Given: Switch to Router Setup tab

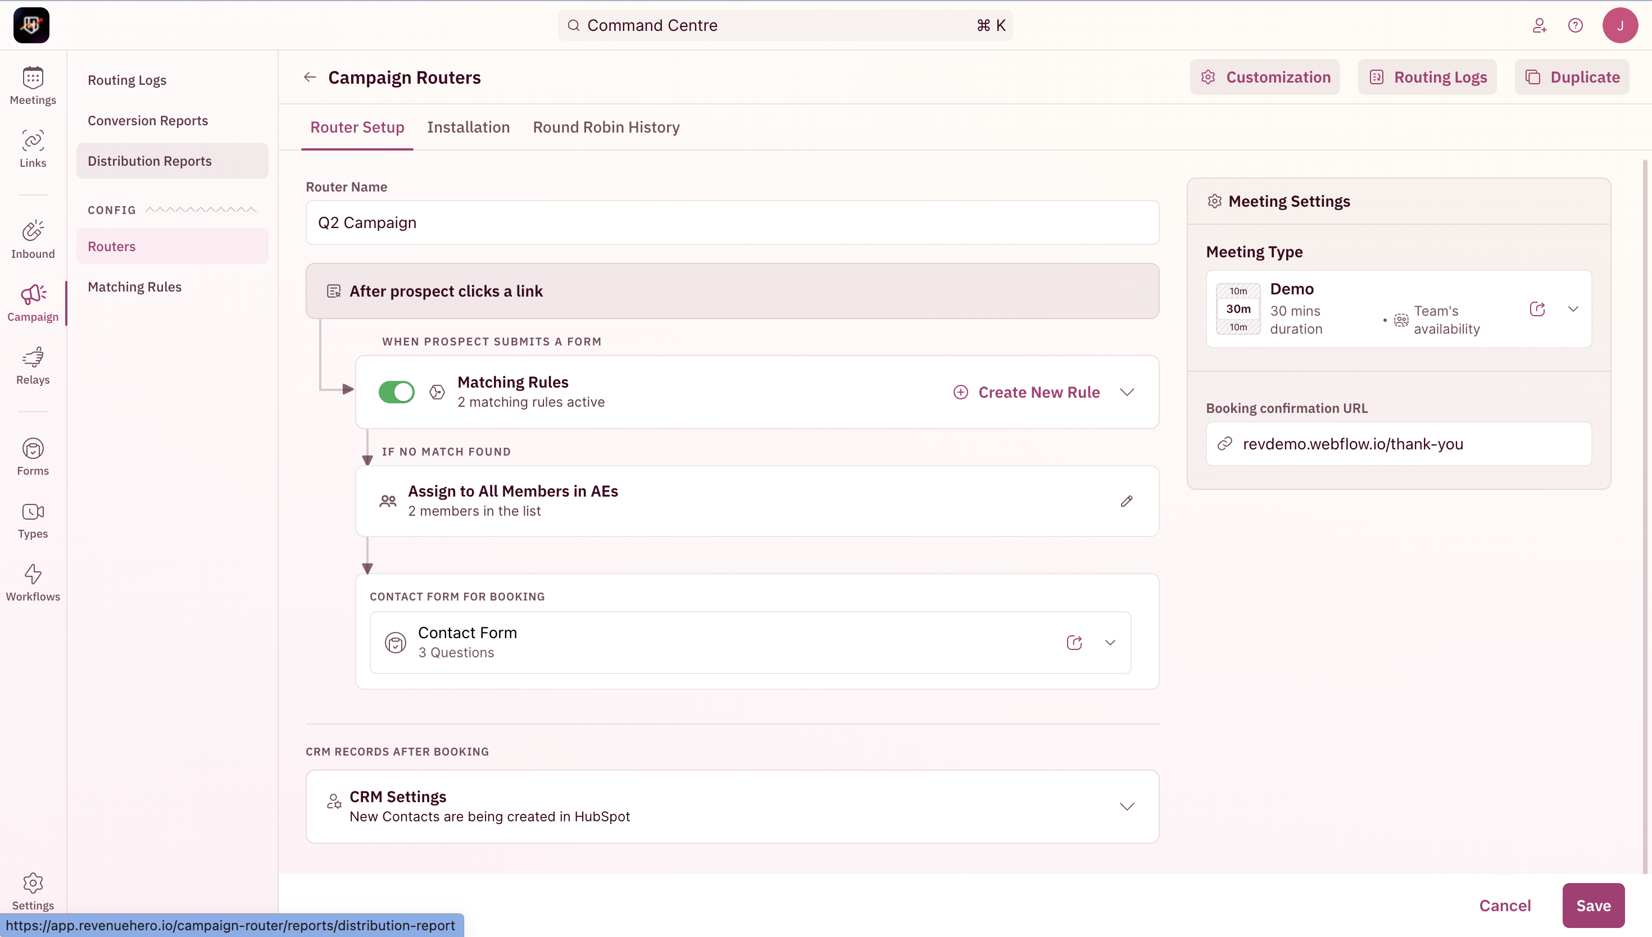Looking at the screenshot, I should pos(357,128).
